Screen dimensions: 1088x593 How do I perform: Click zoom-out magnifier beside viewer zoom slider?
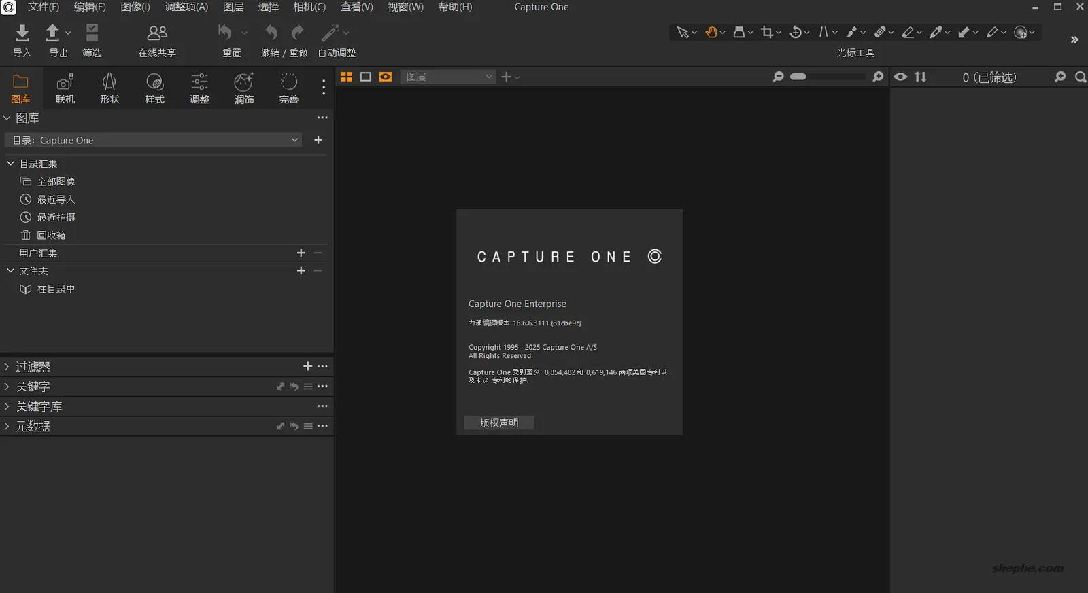coord(778,77)
